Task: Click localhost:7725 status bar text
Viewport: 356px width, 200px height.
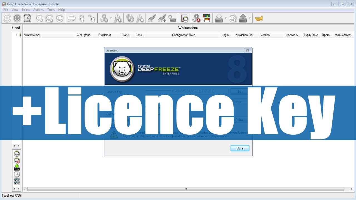Action: 12,196
